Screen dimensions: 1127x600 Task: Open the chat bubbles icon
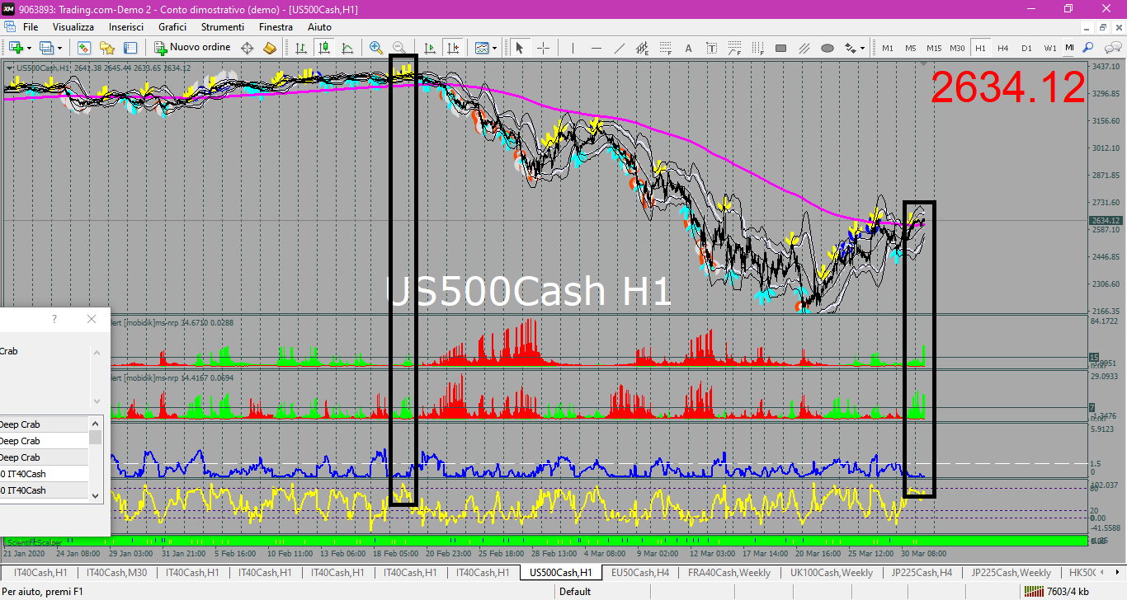tap(1113, 48)
